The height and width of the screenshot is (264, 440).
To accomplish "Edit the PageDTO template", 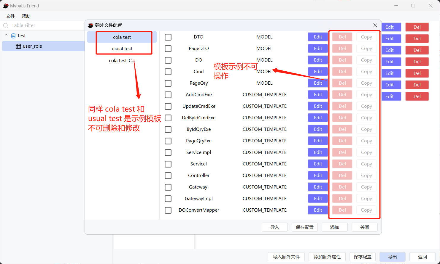I will tap(318, 49).
